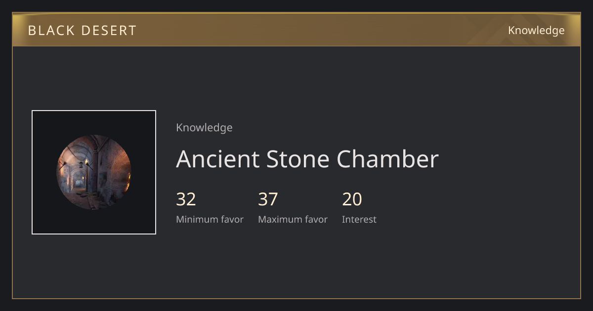This screenshot has height=311, width=593.
Task: Click the word Chamber in title
Action: point(387,159)
